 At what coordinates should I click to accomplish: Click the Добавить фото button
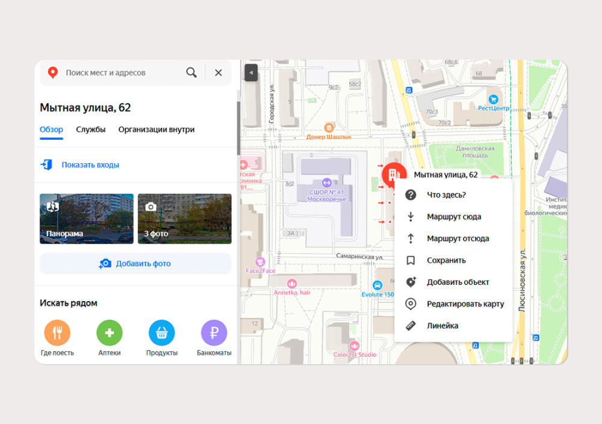(x=135, y=263)
